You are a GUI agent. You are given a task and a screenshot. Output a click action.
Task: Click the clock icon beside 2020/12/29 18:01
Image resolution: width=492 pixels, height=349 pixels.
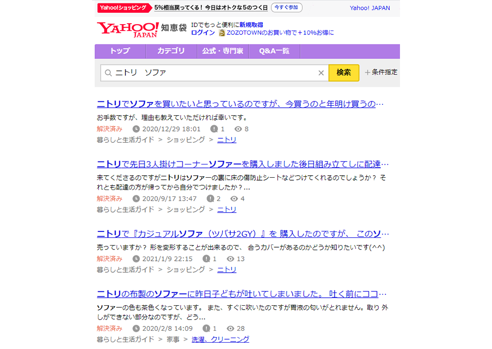136,129
